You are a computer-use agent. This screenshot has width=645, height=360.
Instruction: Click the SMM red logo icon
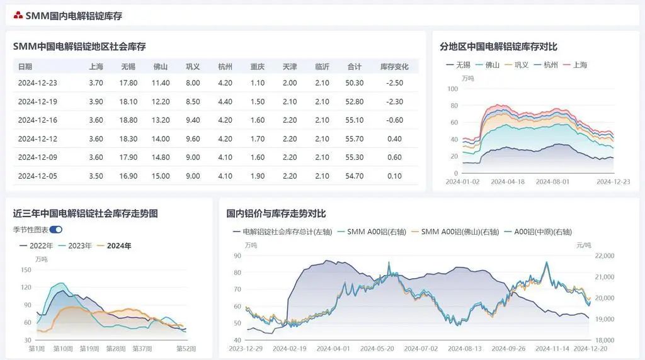[18, 16]
